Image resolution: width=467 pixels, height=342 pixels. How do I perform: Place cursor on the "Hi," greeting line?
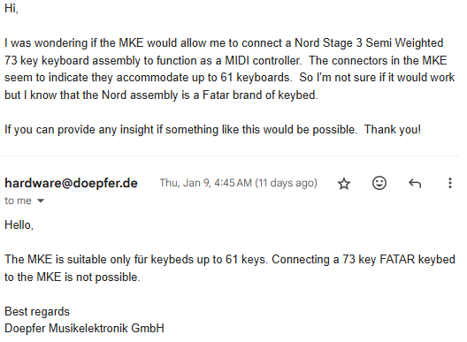tap(11, 8)
